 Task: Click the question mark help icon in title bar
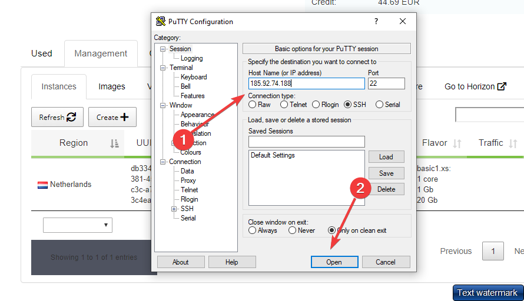click(376, 22)
